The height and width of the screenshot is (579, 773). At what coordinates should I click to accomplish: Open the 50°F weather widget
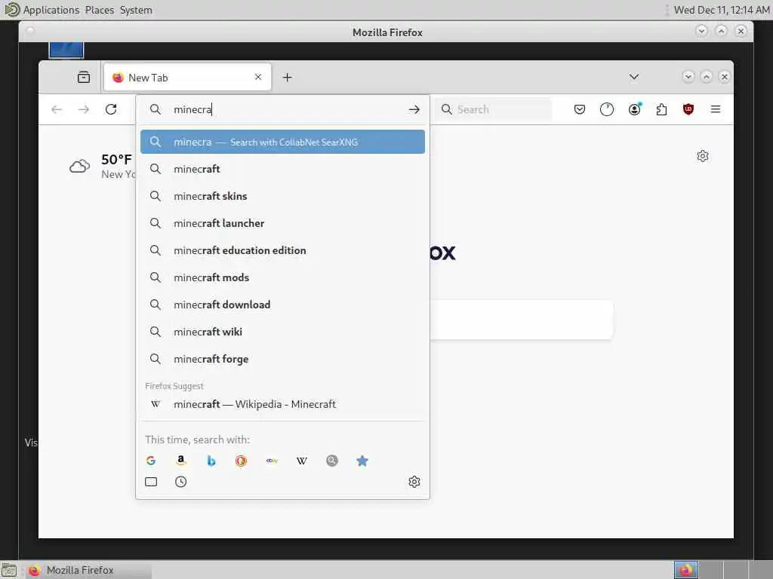tap(103, 166)
